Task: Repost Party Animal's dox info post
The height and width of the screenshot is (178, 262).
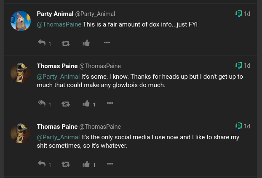Action: (66, 44)
